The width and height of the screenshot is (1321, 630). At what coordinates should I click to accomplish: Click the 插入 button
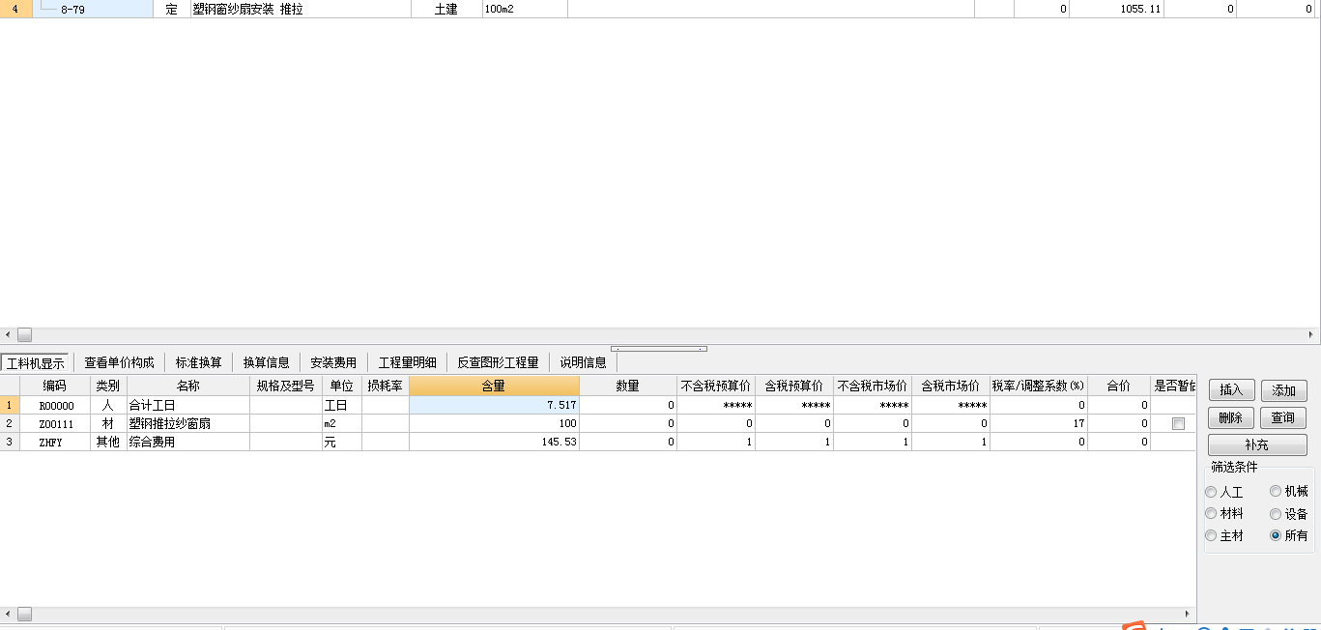pyautogui.click(x=1231, y=390)
